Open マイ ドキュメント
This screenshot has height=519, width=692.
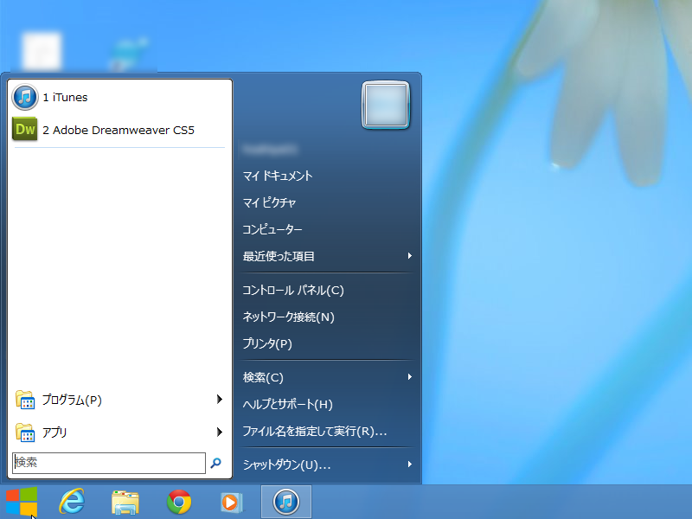(x=278, y=176)
